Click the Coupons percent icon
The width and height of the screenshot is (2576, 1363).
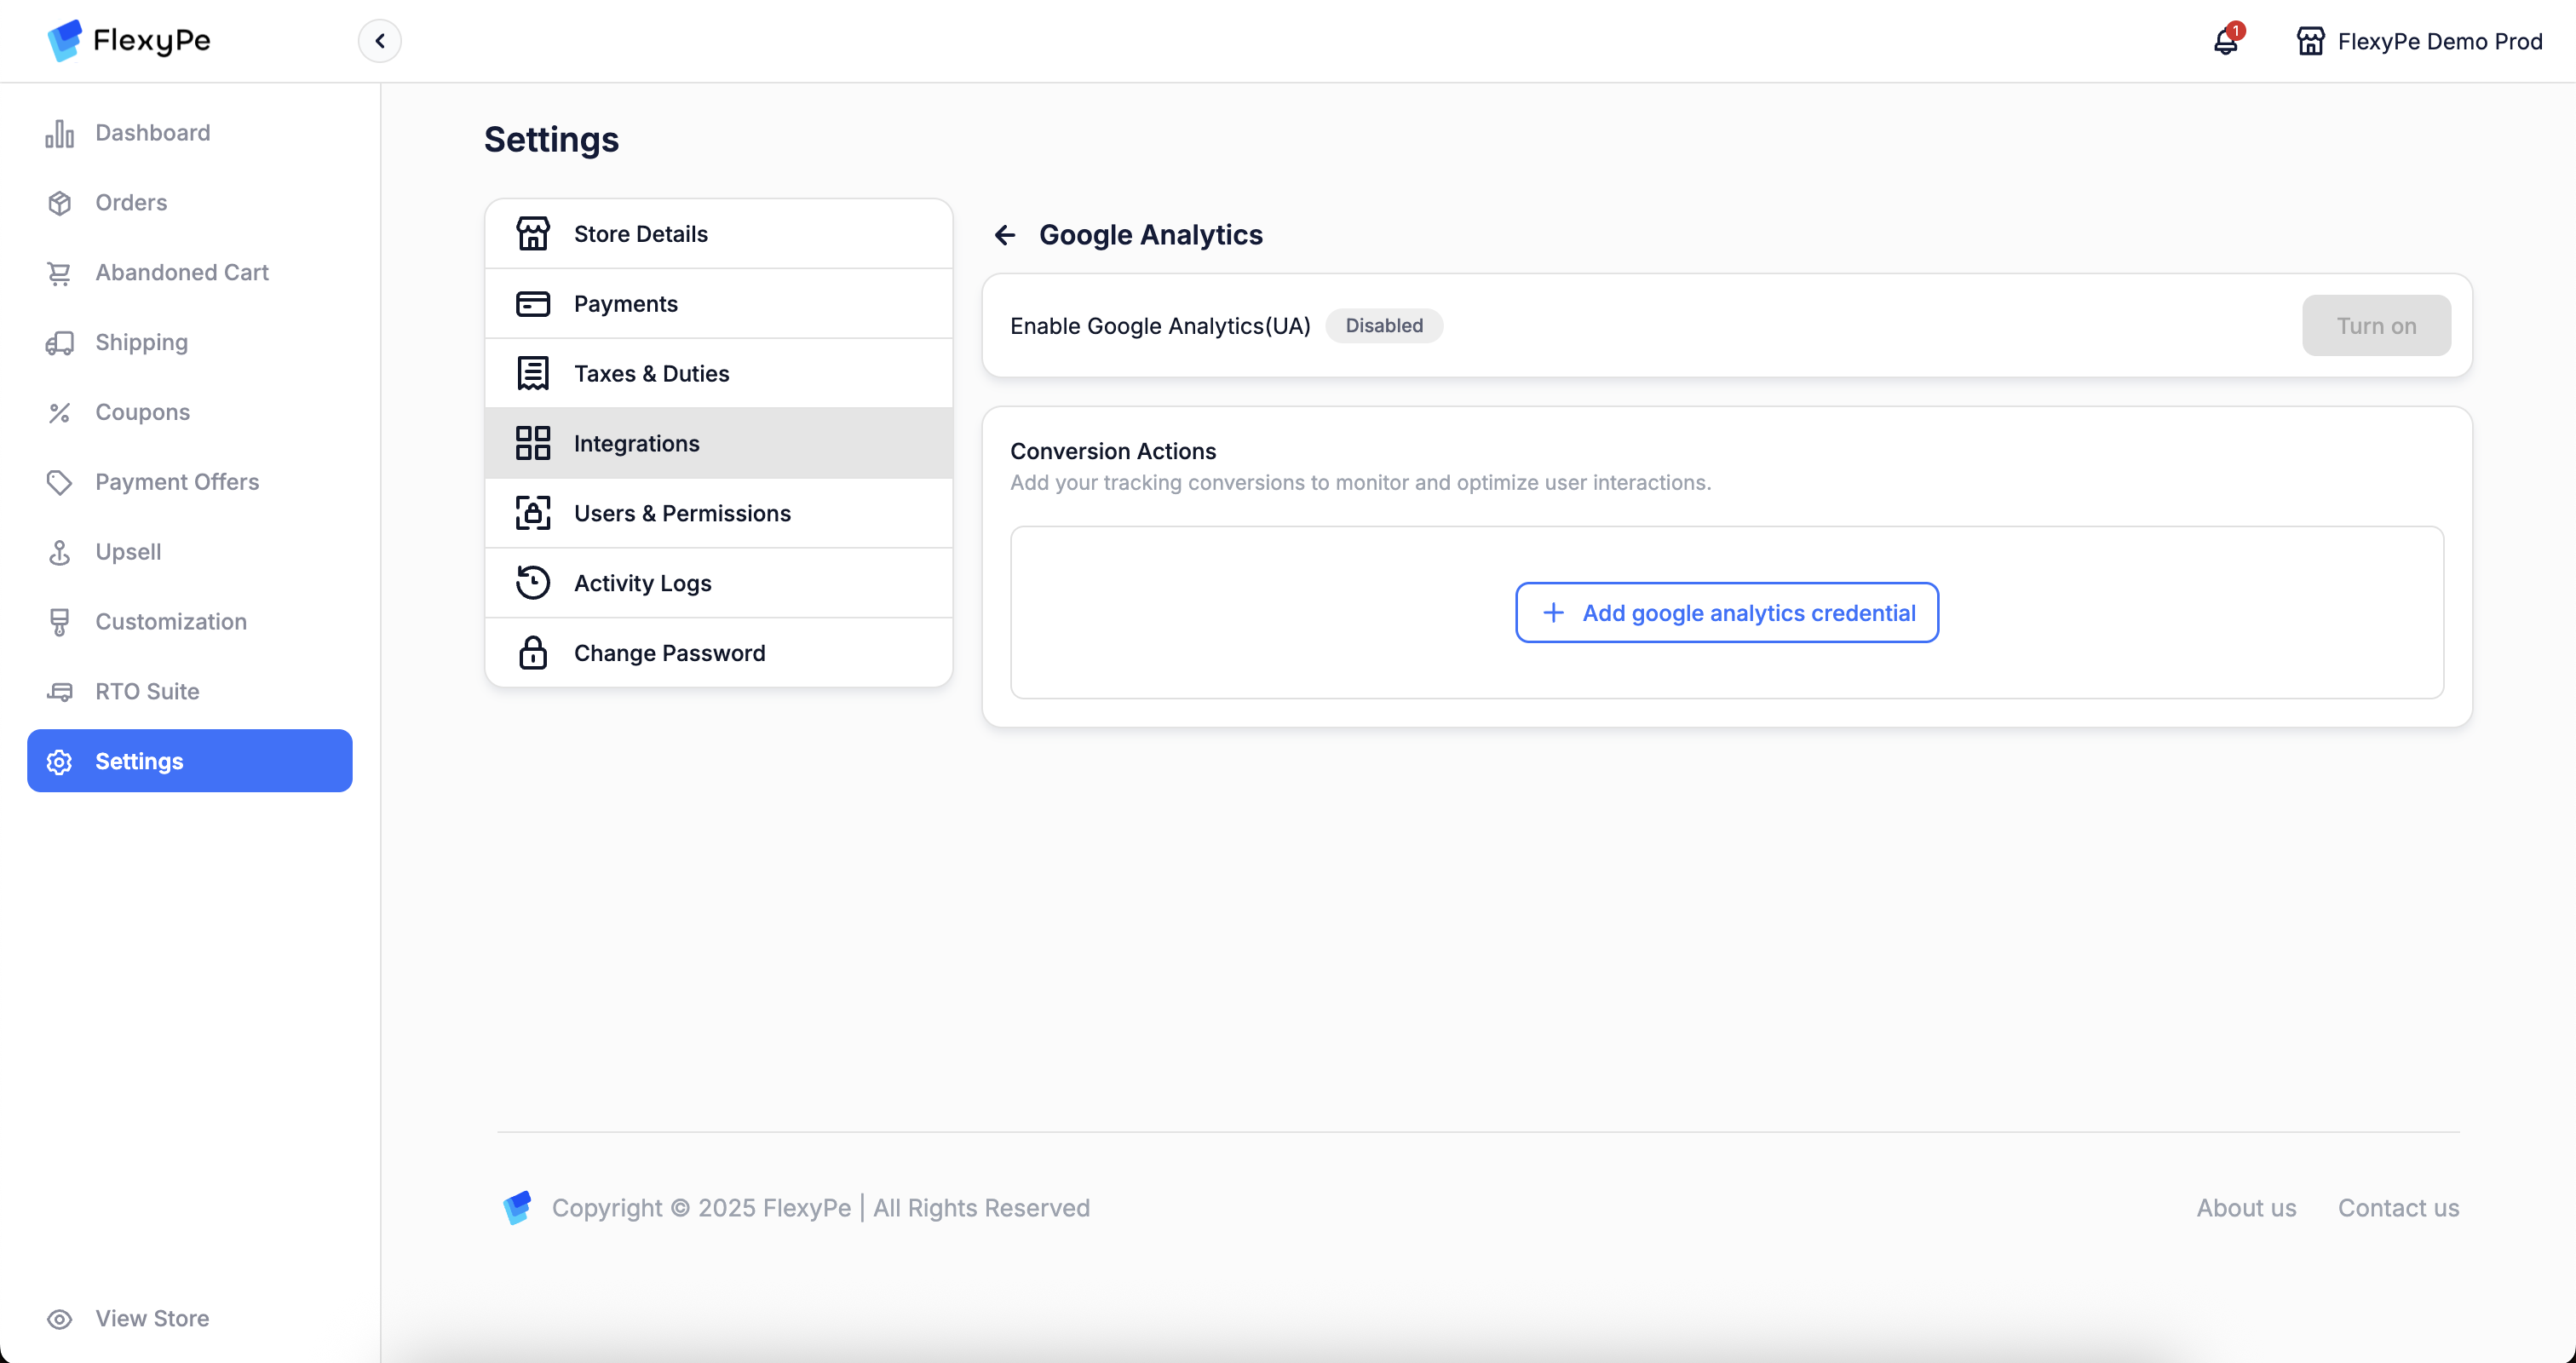point(59,412)
